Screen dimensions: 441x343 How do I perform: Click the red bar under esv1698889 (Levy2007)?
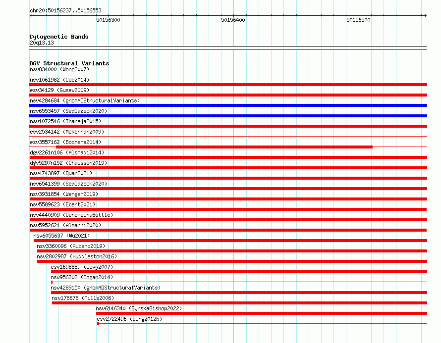[x=239, y=272]
